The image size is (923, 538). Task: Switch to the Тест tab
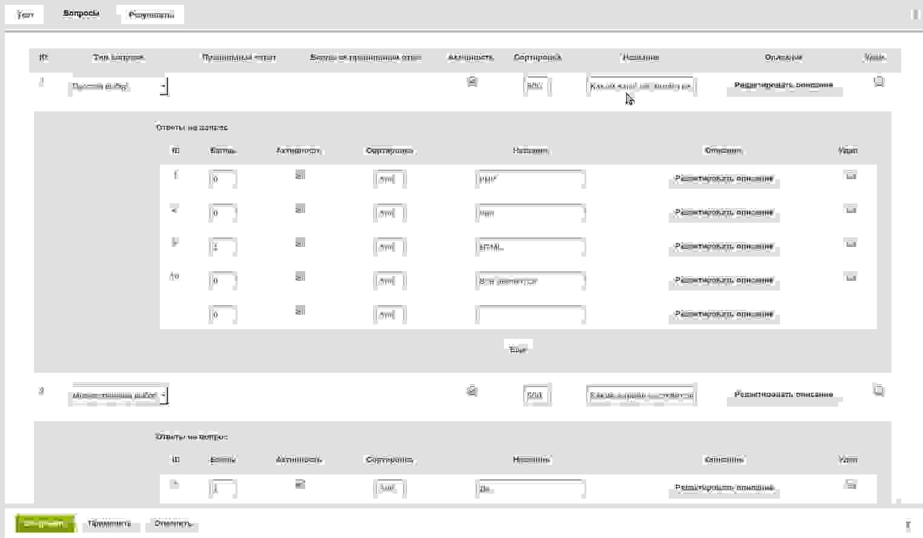pos(25,15)
